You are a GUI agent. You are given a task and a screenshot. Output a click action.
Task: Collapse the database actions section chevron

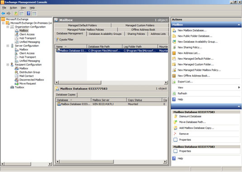pos(239,106)
